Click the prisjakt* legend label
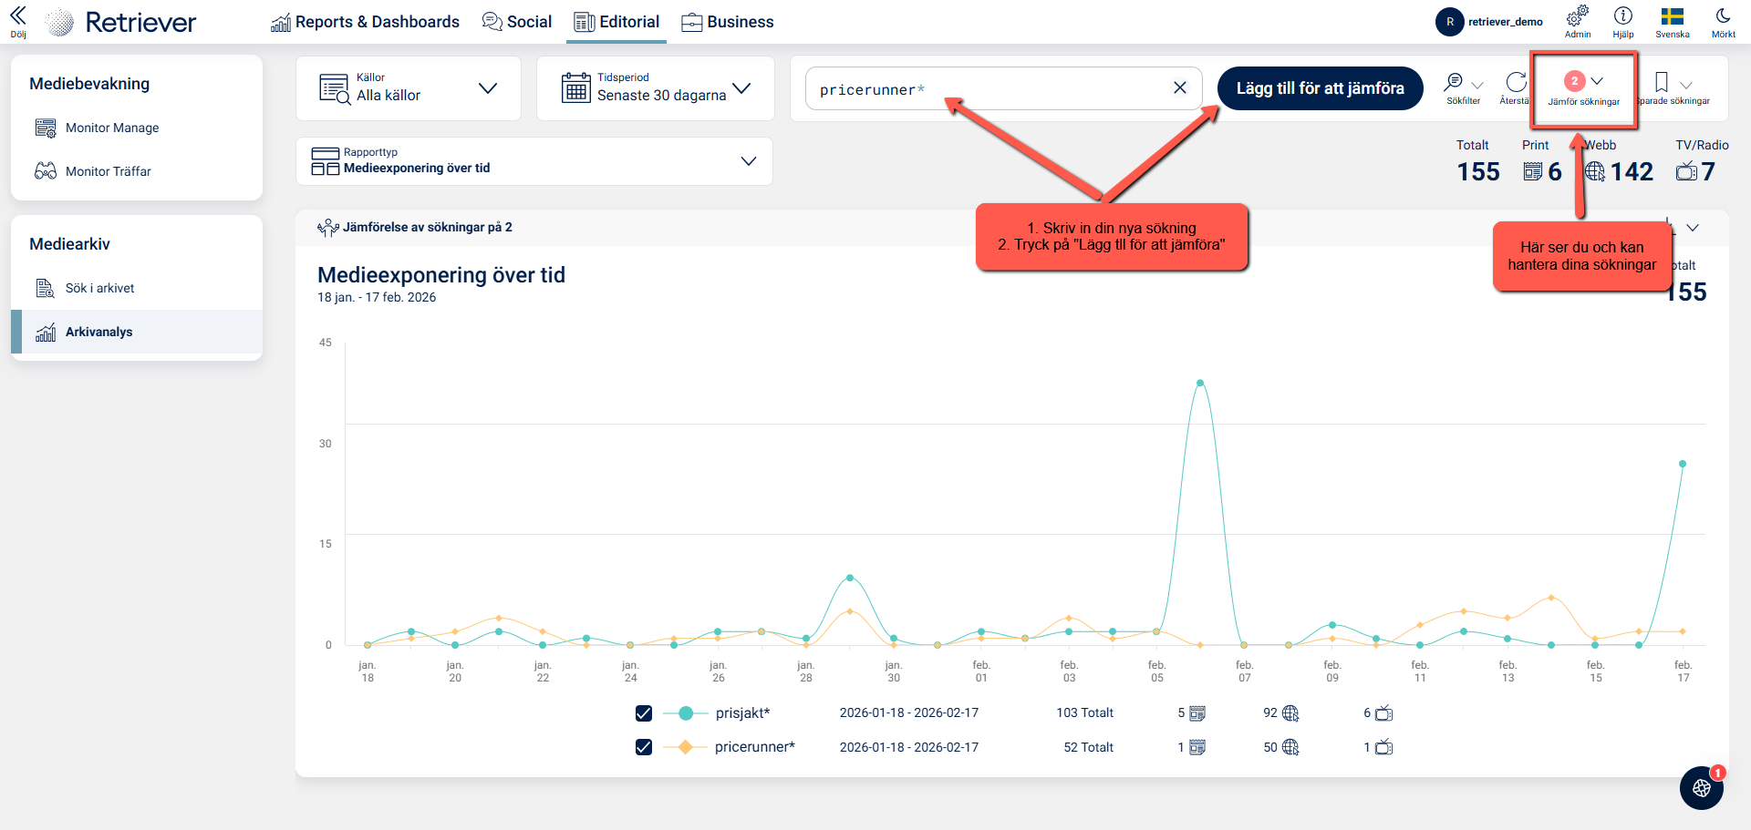 (x=743, y=713)
